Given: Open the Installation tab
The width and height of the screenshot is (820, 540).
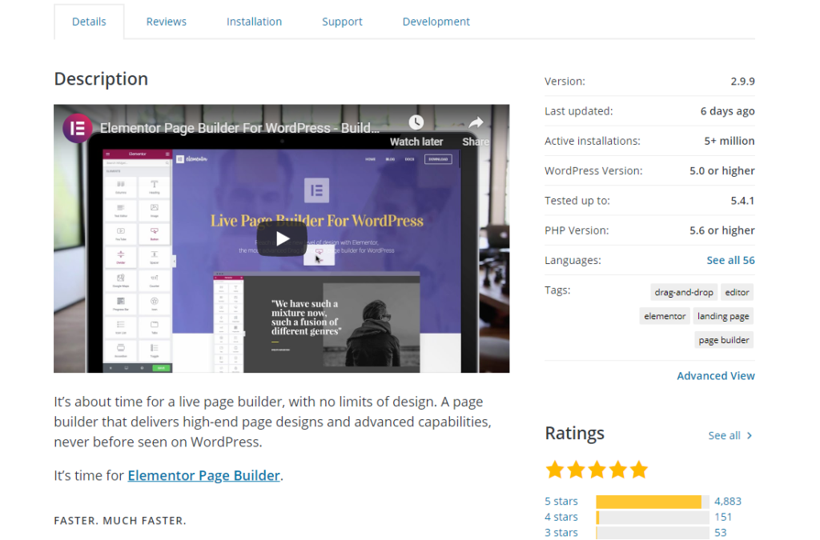Looking at the screenshot, I should (254, 22).
